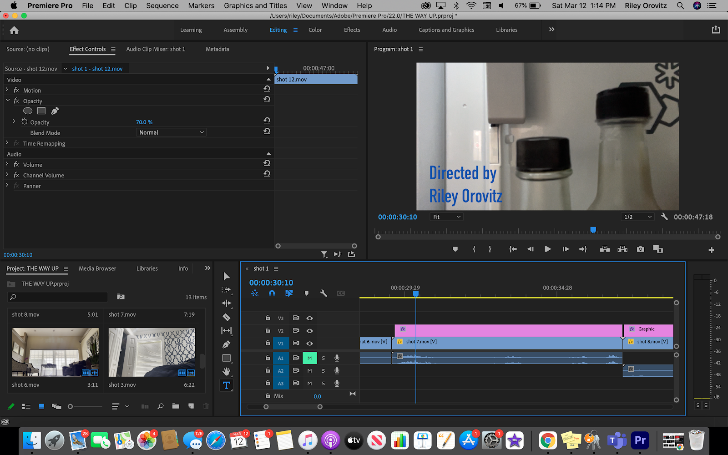Expand the Motion effect properties
Image resolution: width=728 pixels, height=455 pixels.
click(x=7, y=90)
